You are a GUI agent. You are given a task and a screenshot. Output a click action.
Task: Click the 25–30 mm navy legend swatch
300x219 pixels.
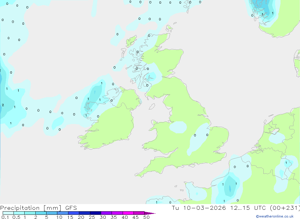[95, 213]
